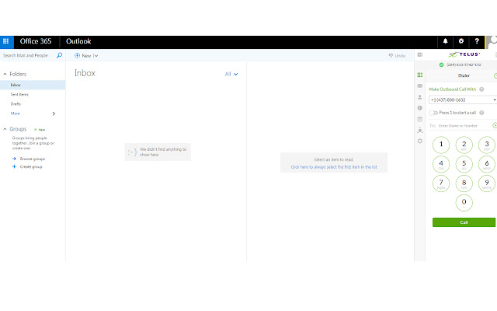Open the Telus messages sidebar icon
The image size is (497, 311).
(420, 86)
